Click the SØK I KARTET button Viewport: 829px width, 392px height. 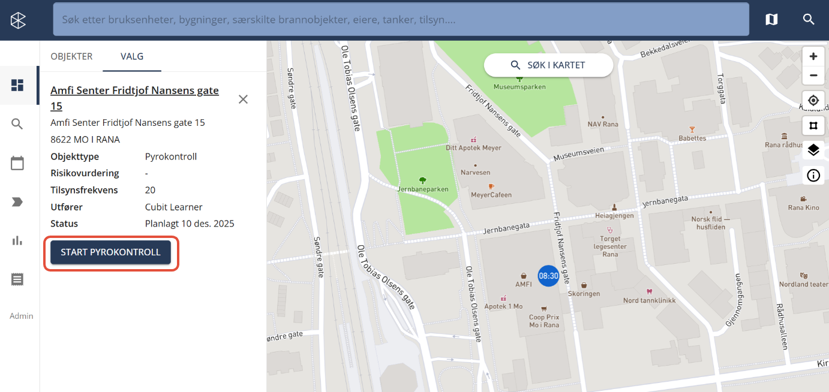point(548,65)
